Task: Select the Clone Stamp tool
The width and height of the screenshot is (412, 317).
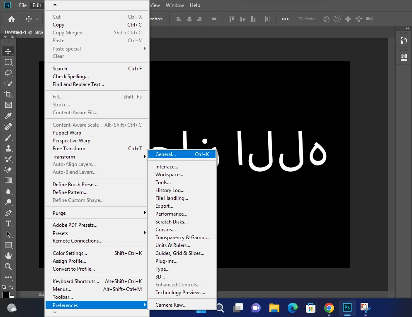Action: pos(8,148)
